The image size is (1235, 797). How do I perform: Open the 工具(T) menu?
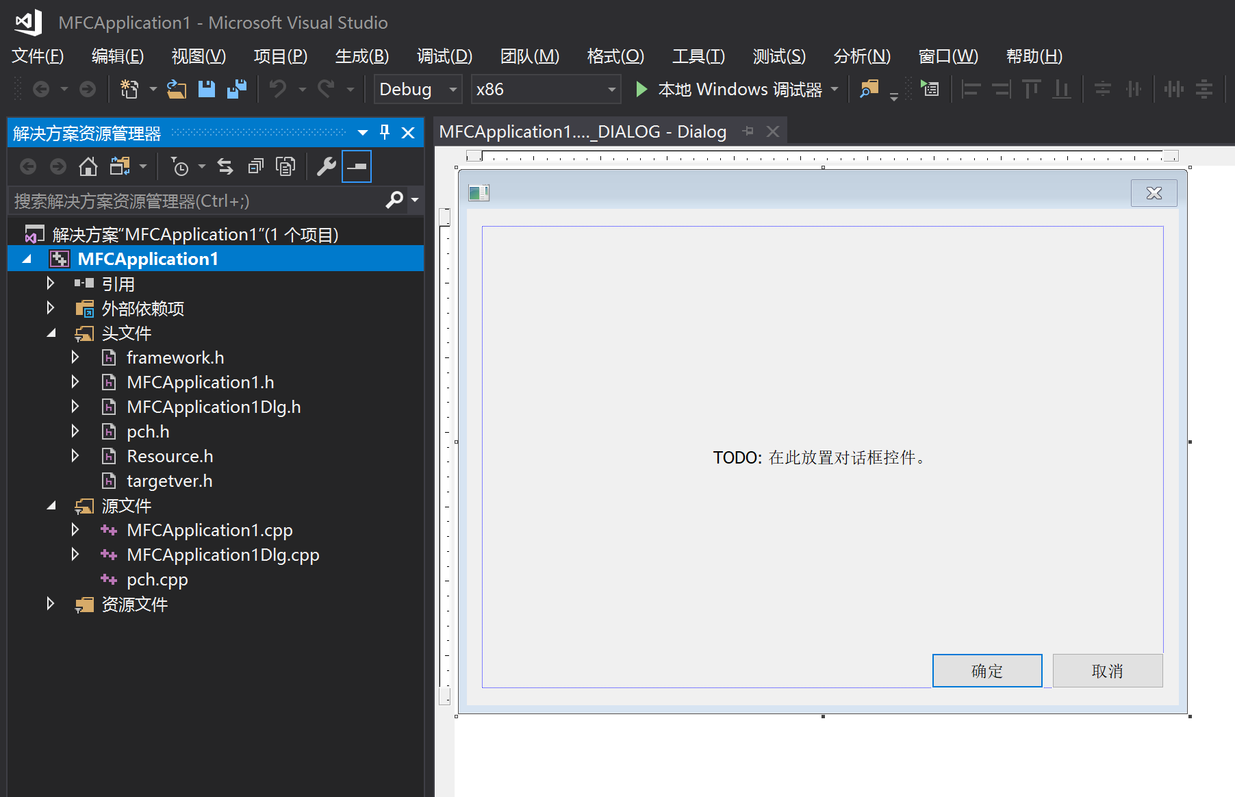click(698, 56)
